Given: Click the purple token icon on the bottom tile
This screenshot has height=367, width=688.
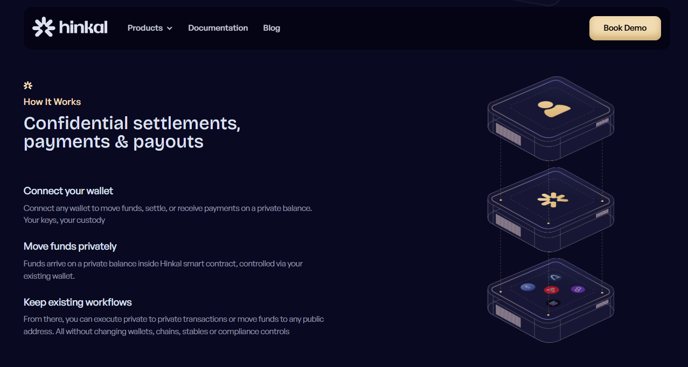Looking at the screenshot, I should coord(578,290).
